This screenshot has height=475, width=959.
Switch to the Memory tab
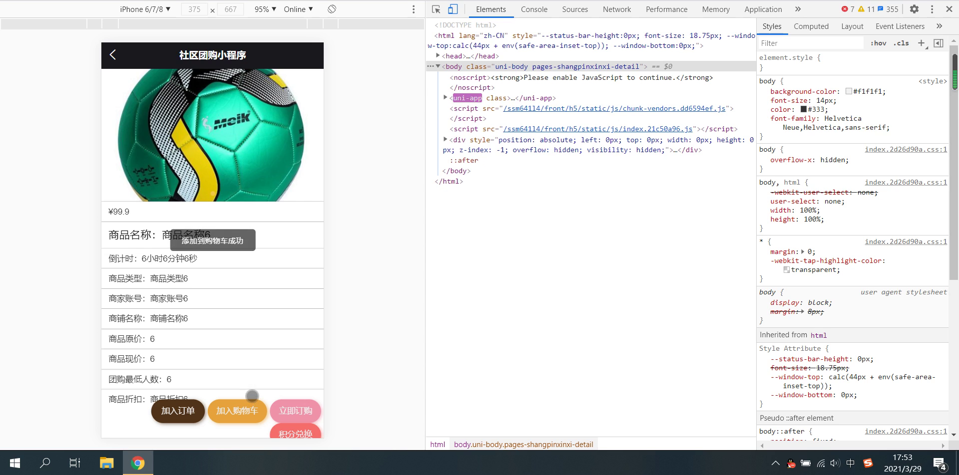(x=716, y=9)
